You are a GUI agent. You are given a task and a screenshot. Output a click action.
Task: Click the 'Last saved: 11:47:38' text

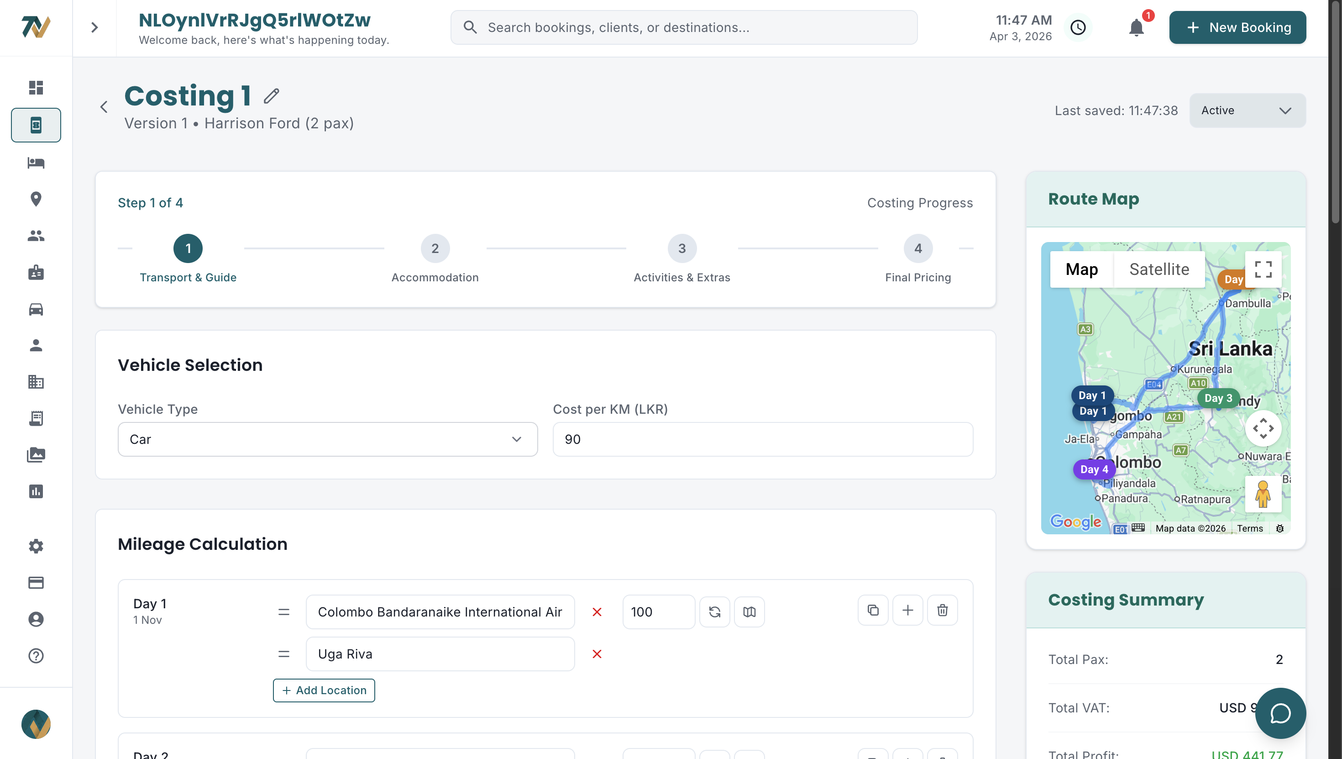[x=1116, y=111]
